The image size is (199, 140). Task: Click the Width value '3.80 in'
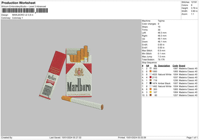(194, 11)
